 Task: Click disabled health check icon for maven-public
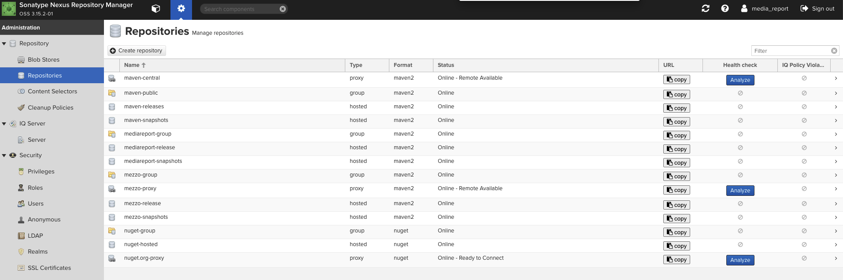(740, 93)
